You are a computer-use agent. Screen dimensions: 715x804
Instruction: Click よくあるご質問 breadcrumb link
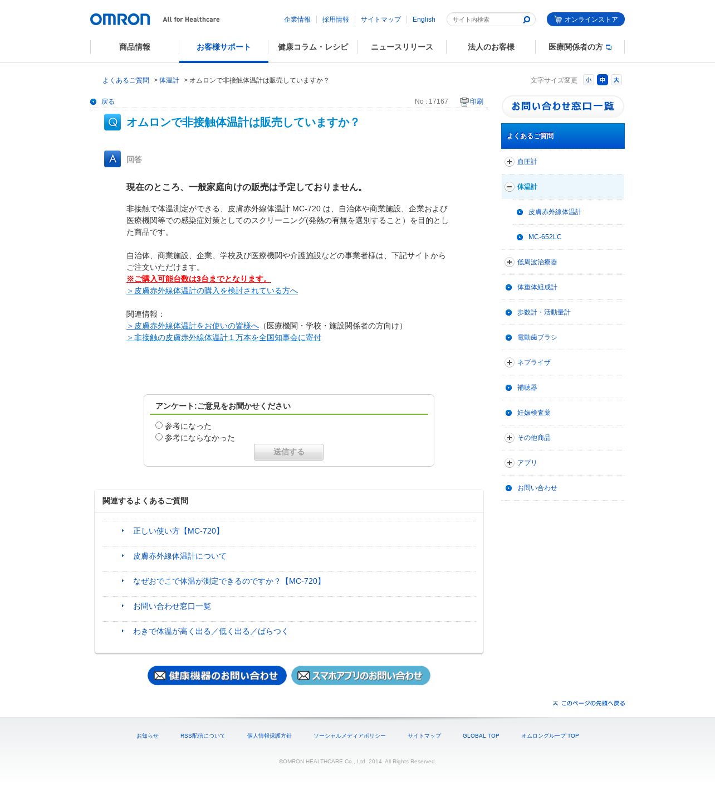(x=126, y=80)
